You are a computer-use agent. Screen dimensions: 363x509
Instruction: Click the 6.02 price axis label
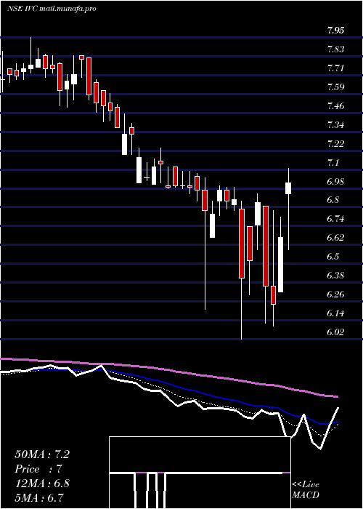[335, 332]
